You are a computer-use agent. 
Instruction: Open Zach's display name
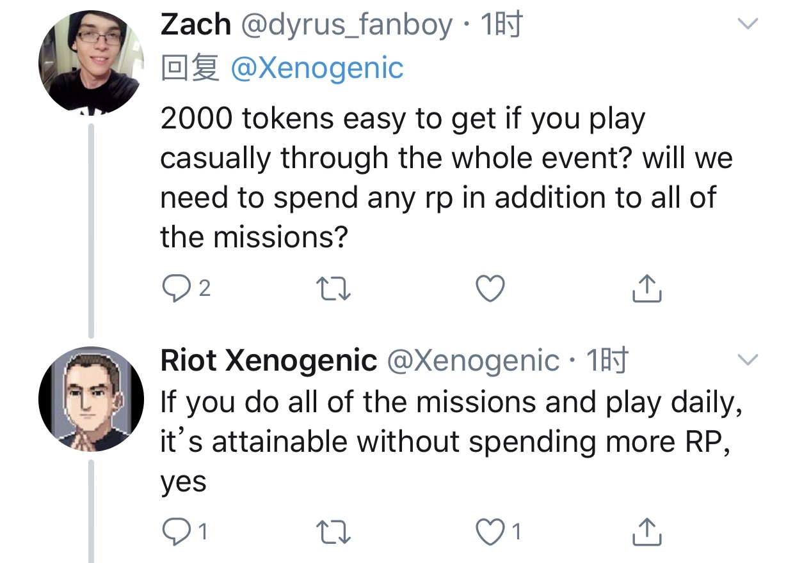tap(195, 25)
